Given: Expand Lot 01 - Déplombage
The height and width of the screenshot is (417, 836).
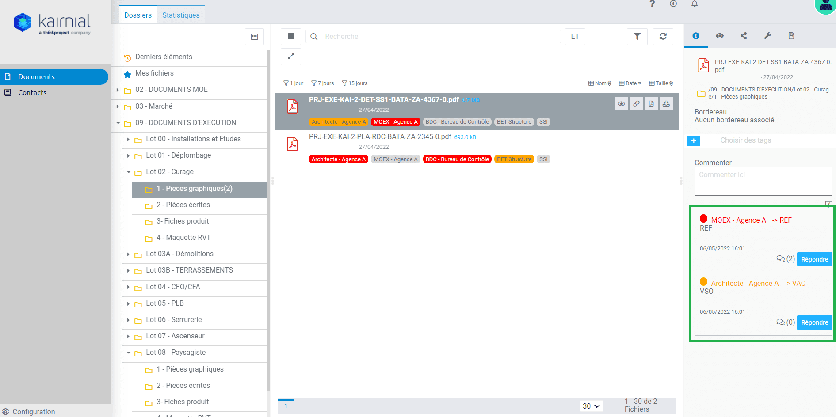Looking at the screenshot, I should (x=128, y=156).
